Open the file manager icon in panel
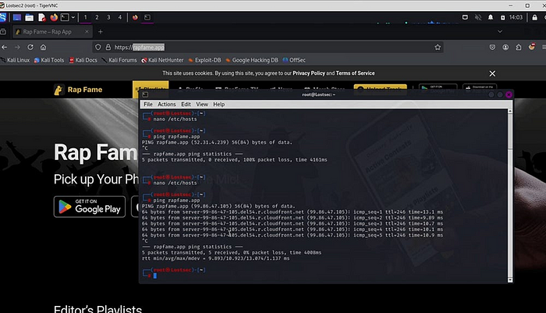 click(30, 17)
